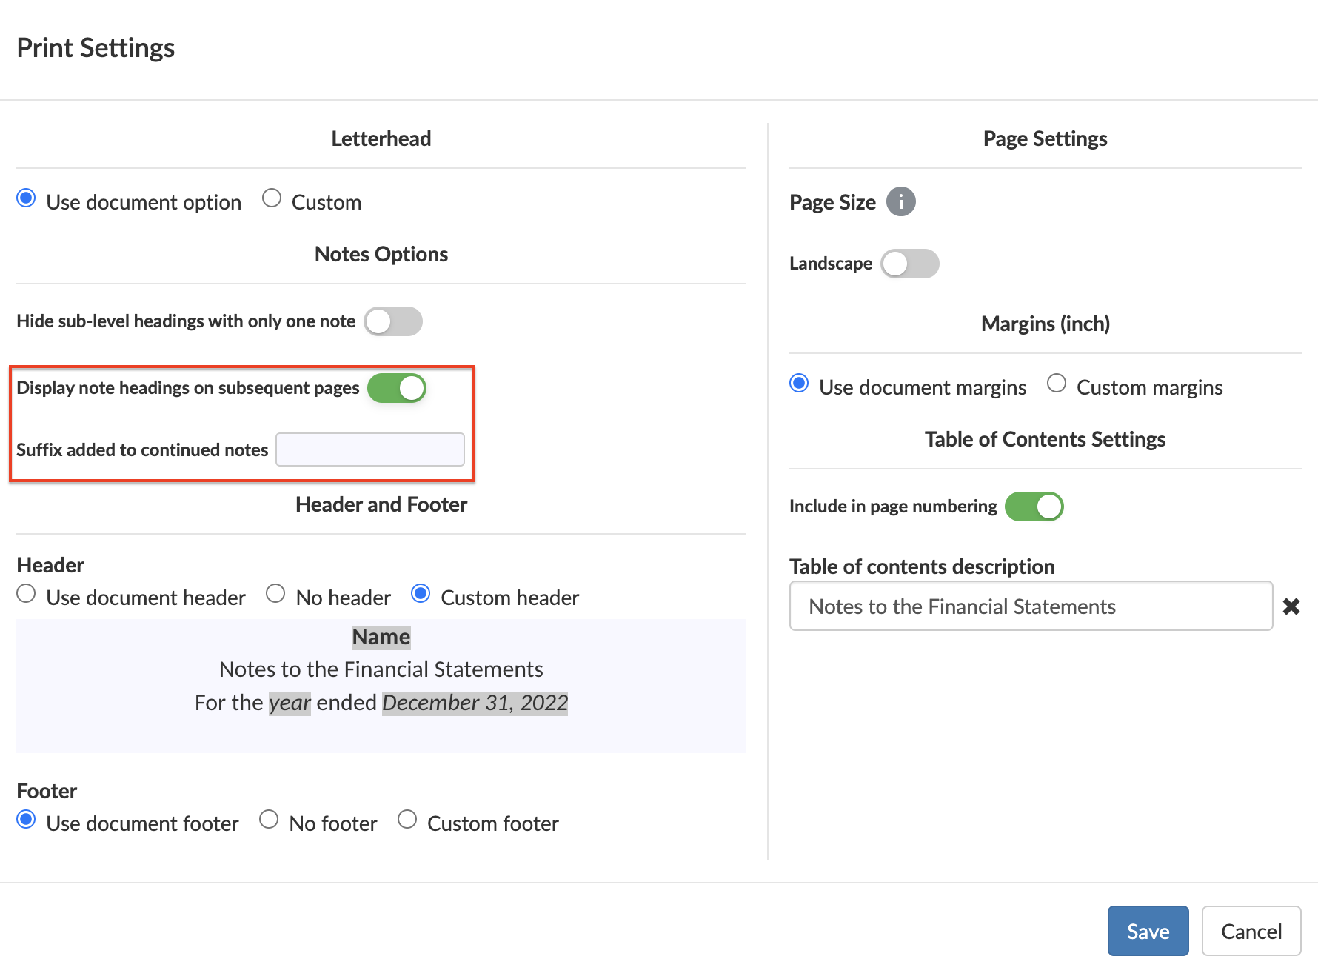Screen dimensions: 1318x976
Task: Select Use document margins
Action: 799,384
